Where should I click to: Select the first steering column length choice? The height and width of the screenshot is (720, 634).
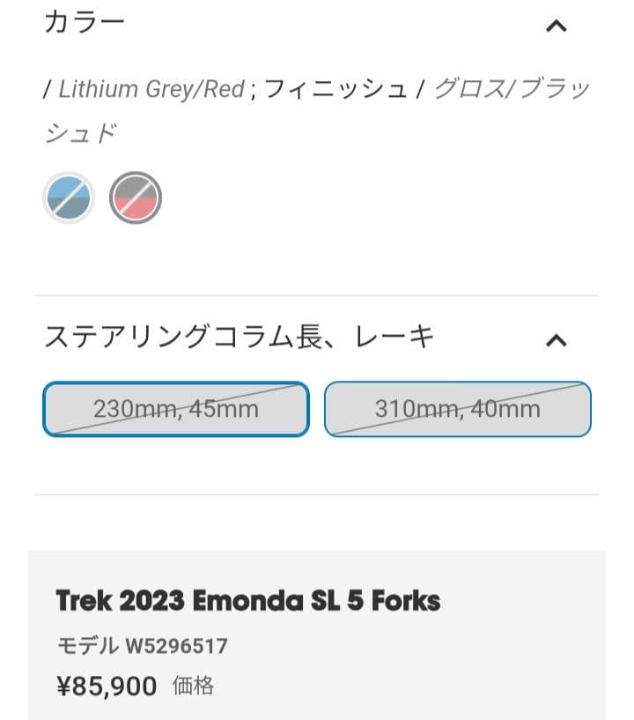[174, 408]
